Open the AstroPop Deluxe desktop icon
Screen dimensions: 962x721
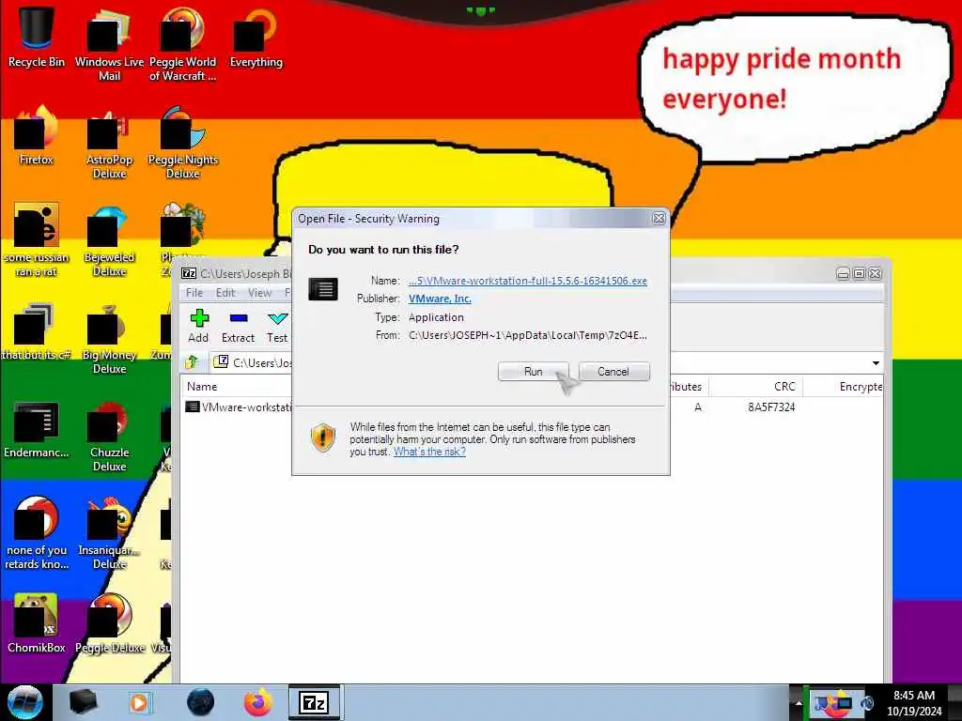point(109,143)
